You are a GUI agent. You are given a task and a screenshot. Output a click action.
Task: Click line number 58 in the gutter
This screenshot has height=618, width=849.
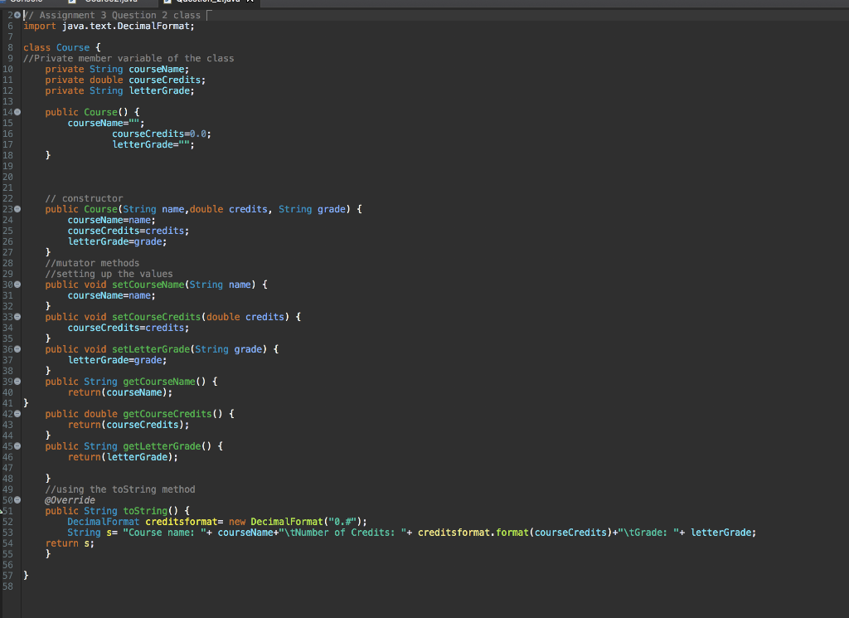(7, 586)
